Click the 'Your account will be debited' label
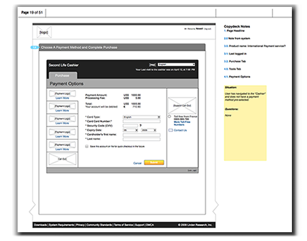The image size is (307, 241). coord(101,106)
